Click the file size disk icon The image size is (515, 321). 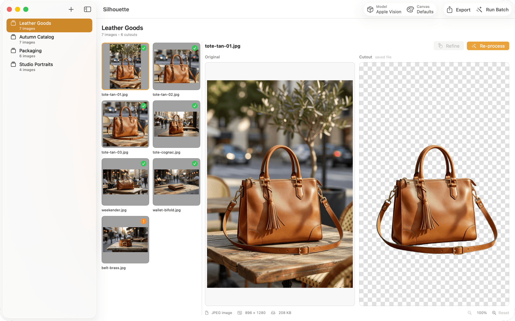pos(273,313)
